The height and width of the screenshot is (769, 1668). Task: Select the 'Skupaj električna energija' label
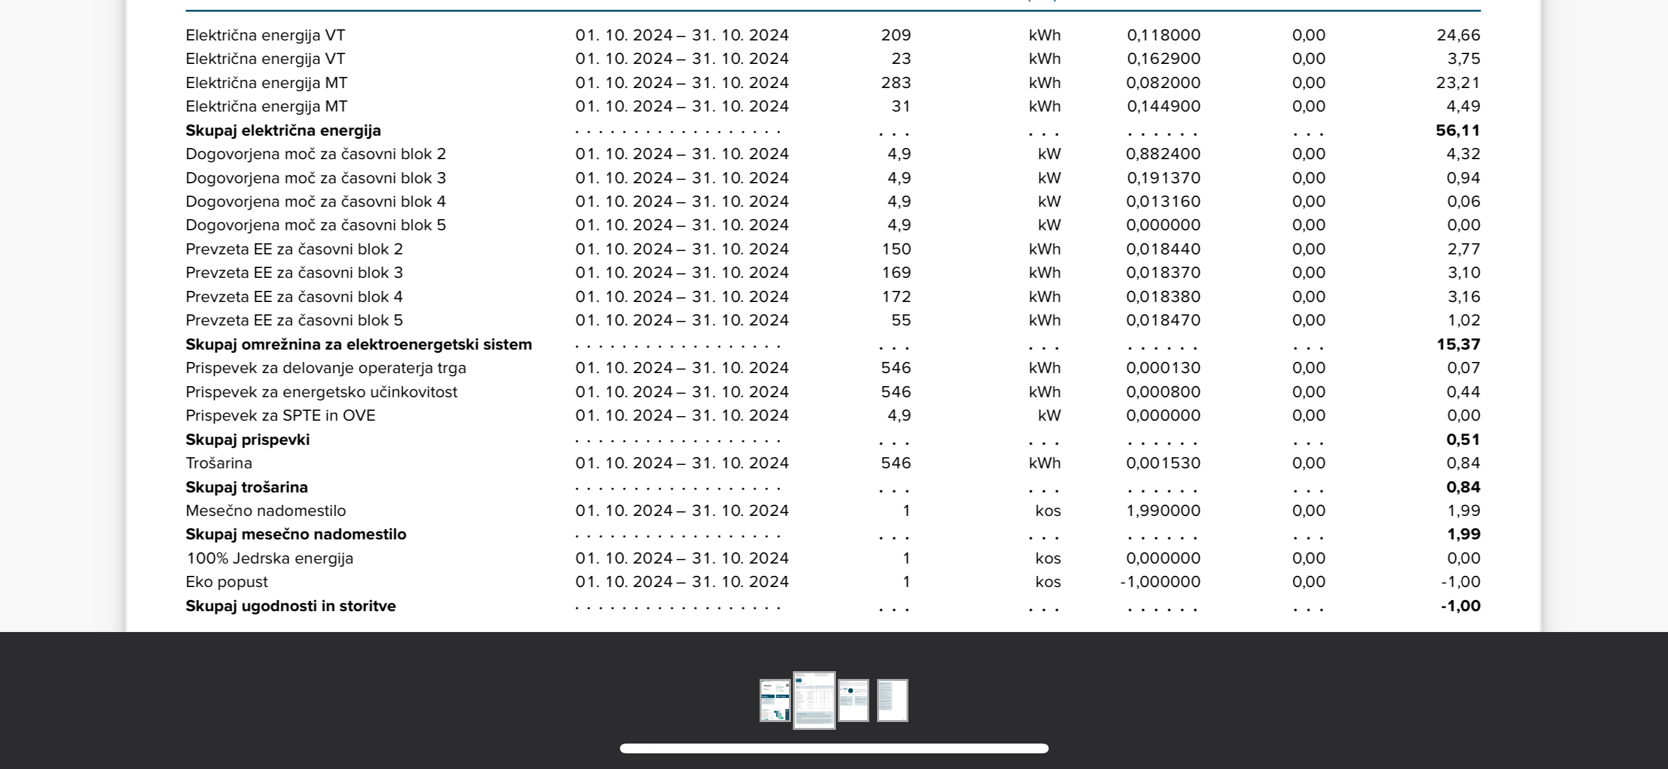point(283,130)
